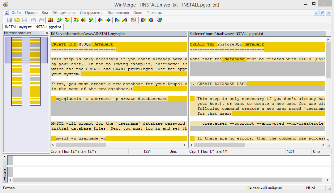
Task: Open the Вид menu
Action: pos(45,13)
